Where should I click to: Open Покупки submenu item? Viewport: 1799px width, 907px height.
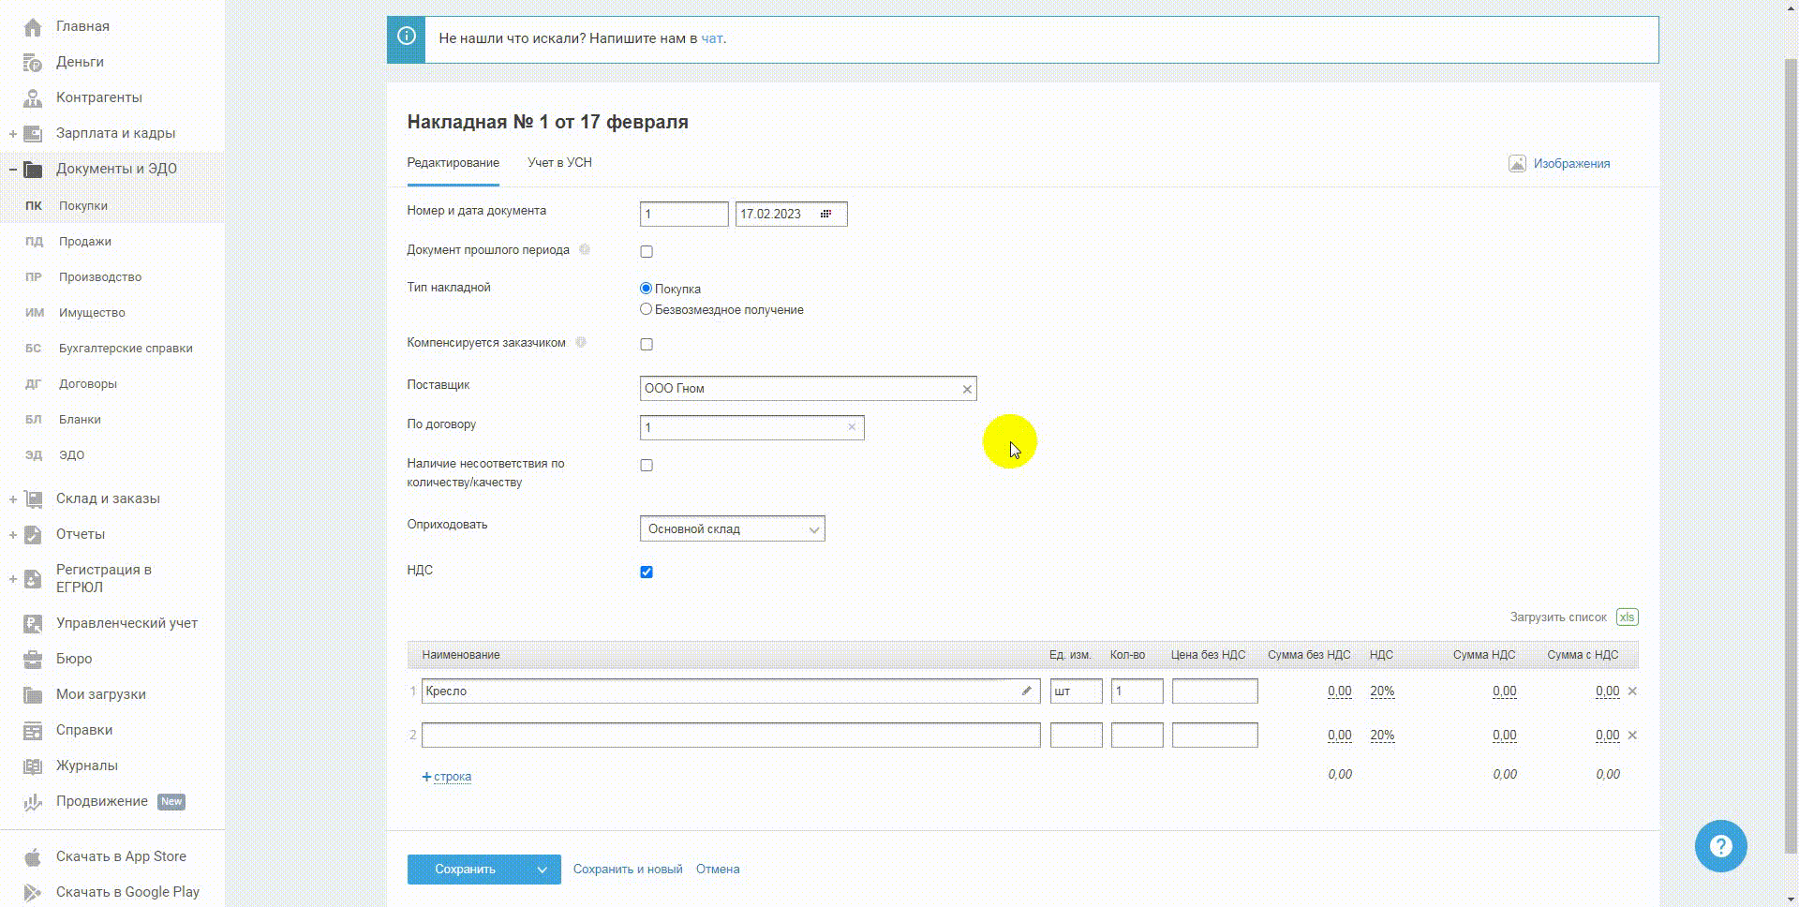tap(83, 206)
